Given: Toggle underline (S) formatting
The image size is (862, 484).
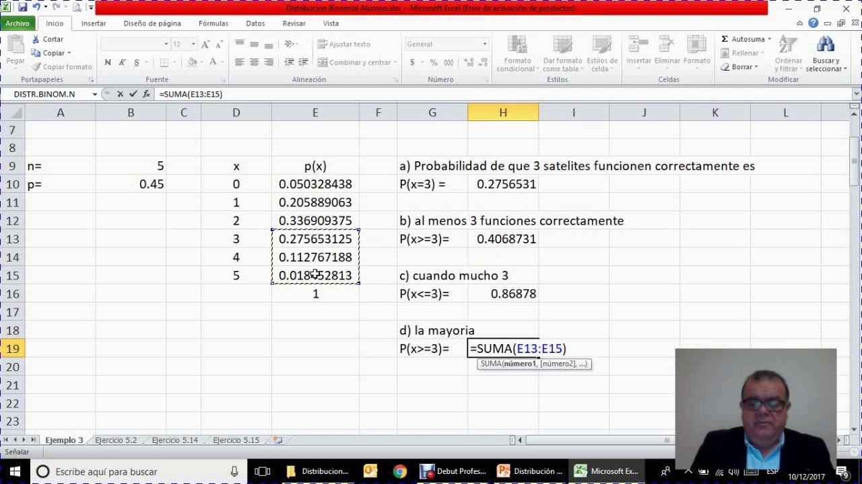Looking at the screenshot, I should click(x=137, y=63).
